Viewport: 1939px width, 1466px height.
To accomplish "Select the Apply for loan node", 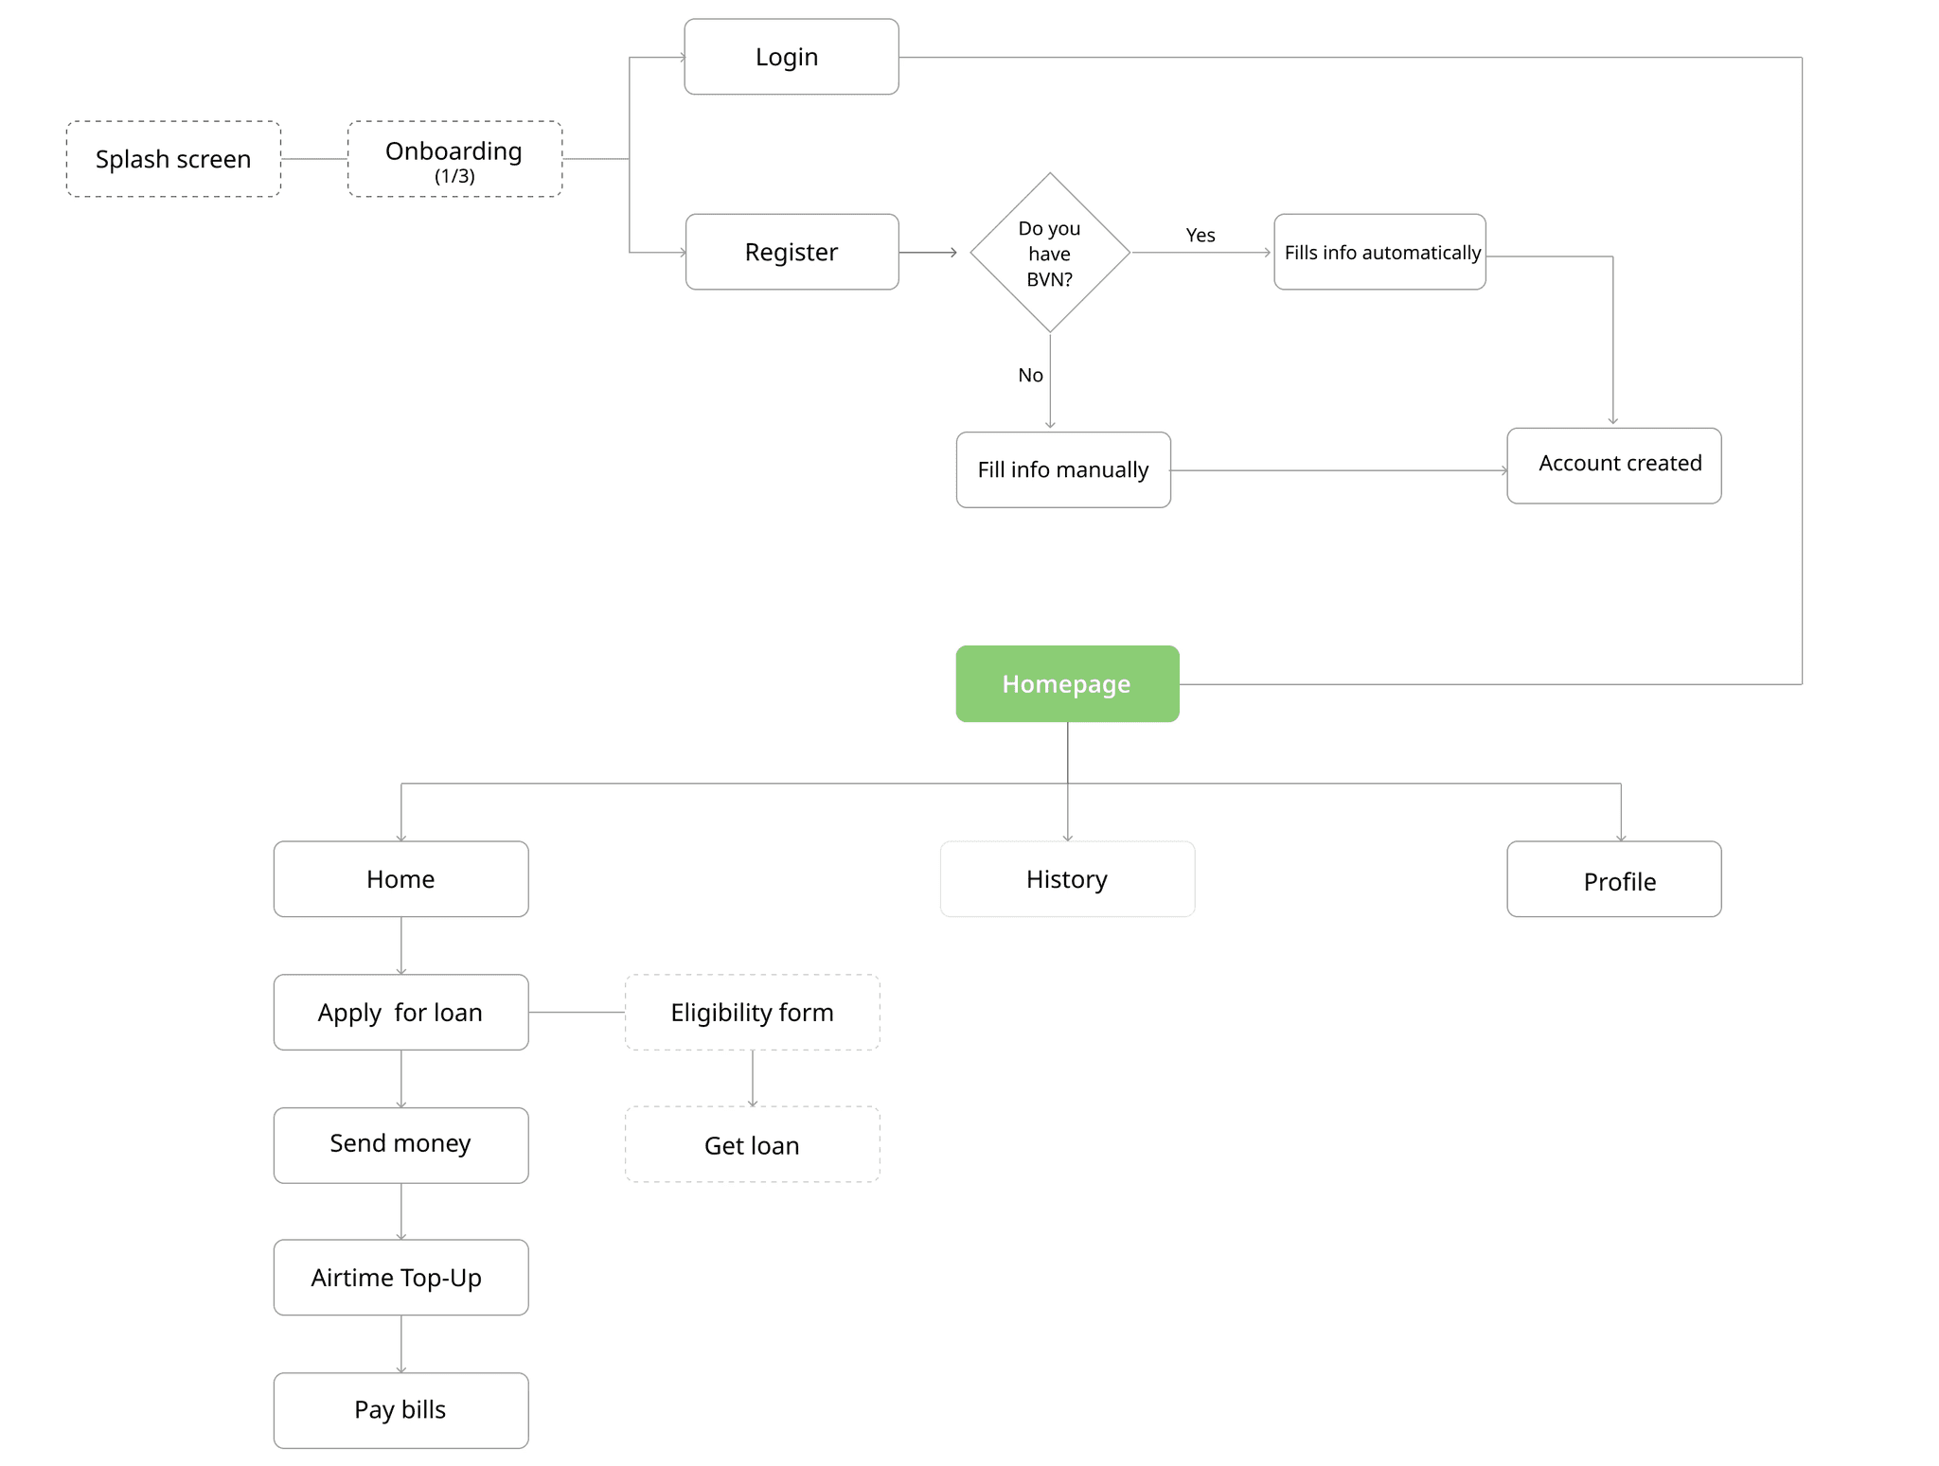I will pos(400,1013).
